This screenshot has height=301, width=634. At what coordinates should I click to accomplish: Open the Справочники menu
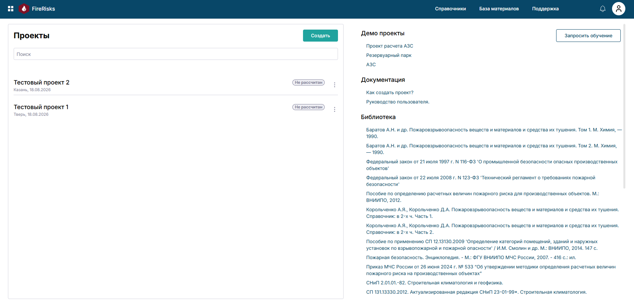pos(450,9)
